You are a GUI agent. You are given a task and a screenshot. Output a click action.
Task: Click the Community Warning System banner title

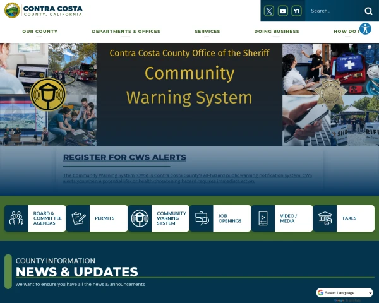(x=189, y=85)
